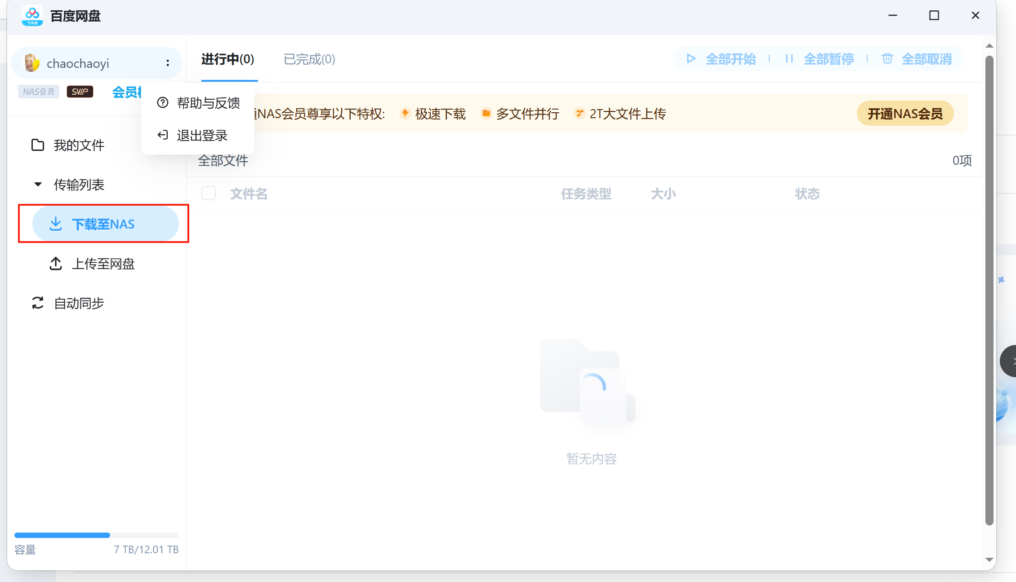Open 上传至网盘 upload list
Viewport: 1016px width, 582px height.
[x=92, y=264]
